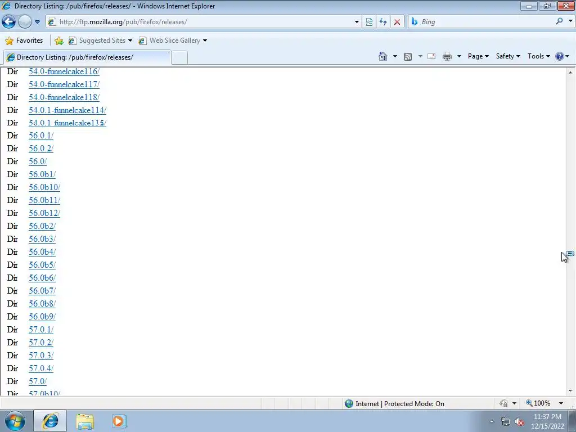Open the Page menu

pos(478,56)
